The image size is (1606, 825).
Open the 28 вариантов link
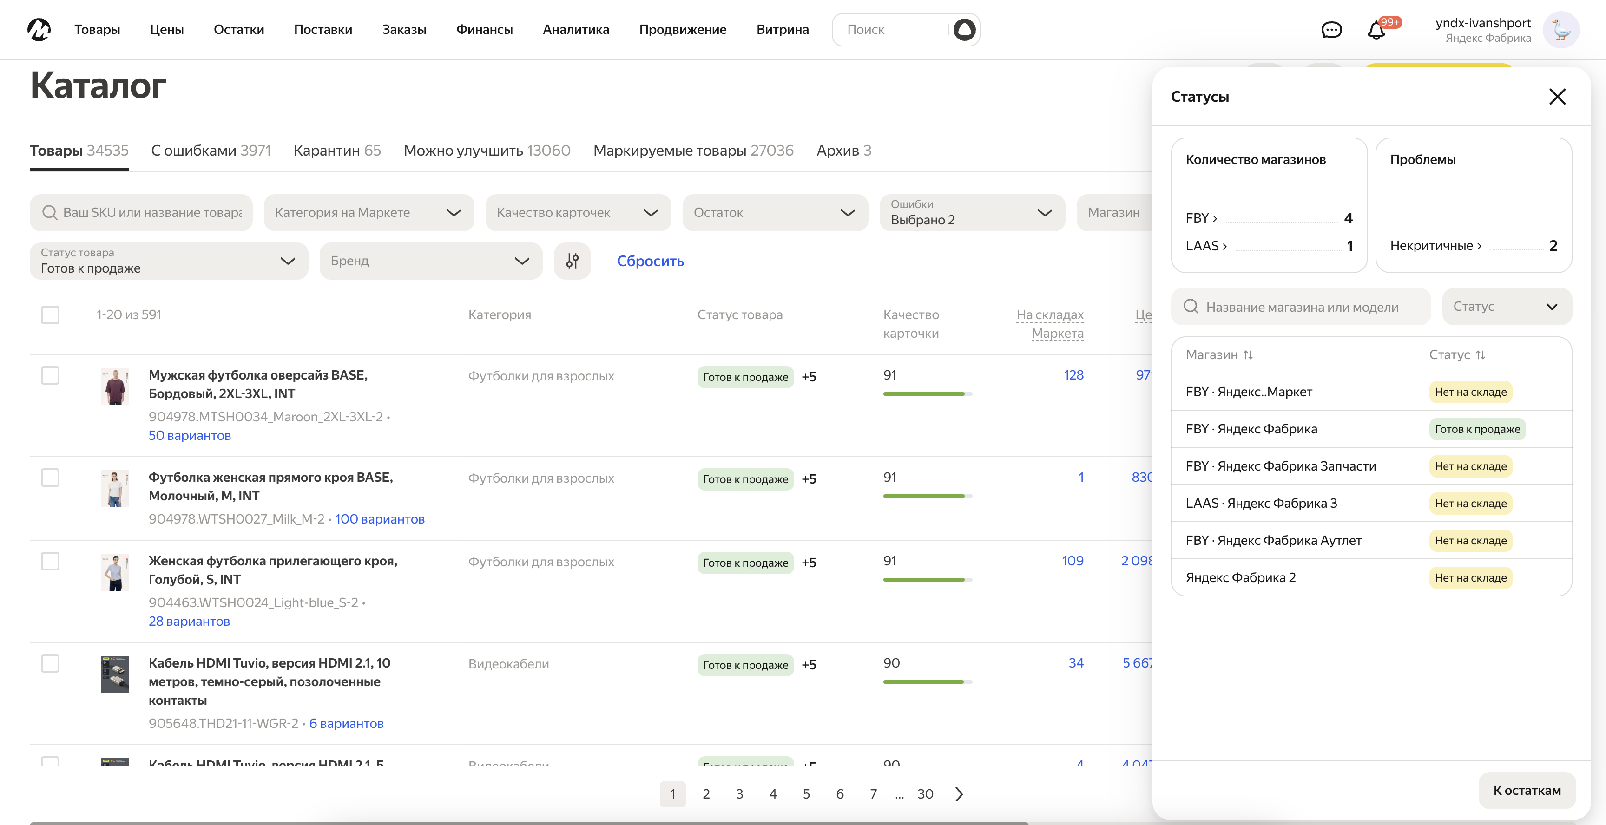click(x=189, y=621)
